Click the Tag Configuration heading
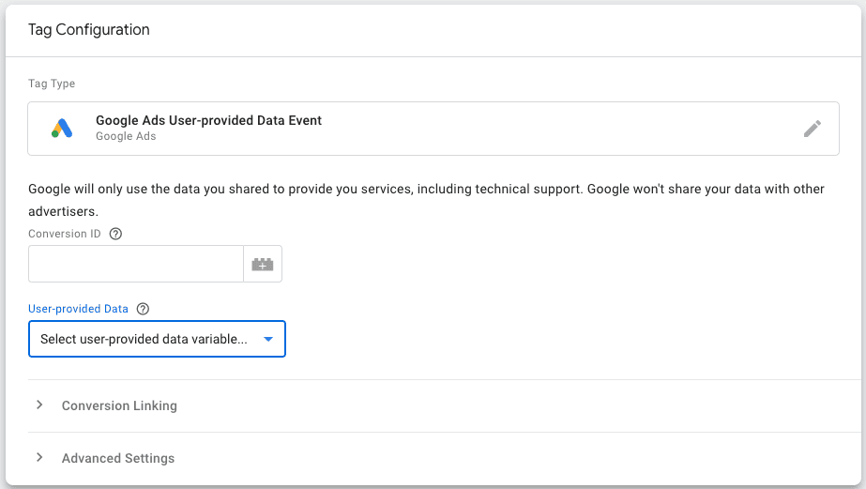 tap(89, 30)
